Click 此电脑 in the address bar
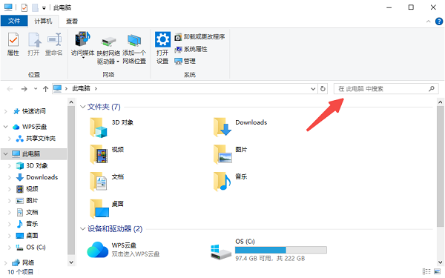Image resolution: width=445 pixels, height=278 pixels. pos(81,88)
